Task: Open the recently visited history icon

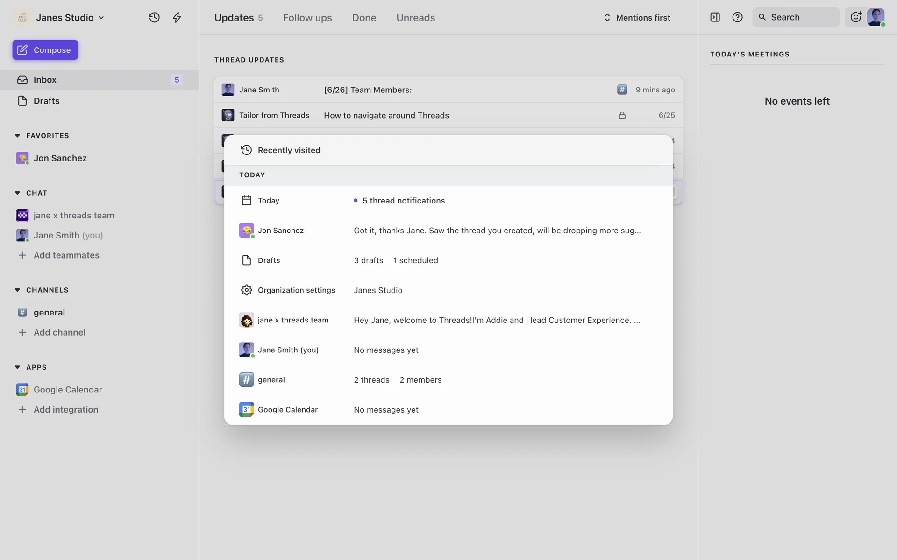Action: [x=154, y=18]
